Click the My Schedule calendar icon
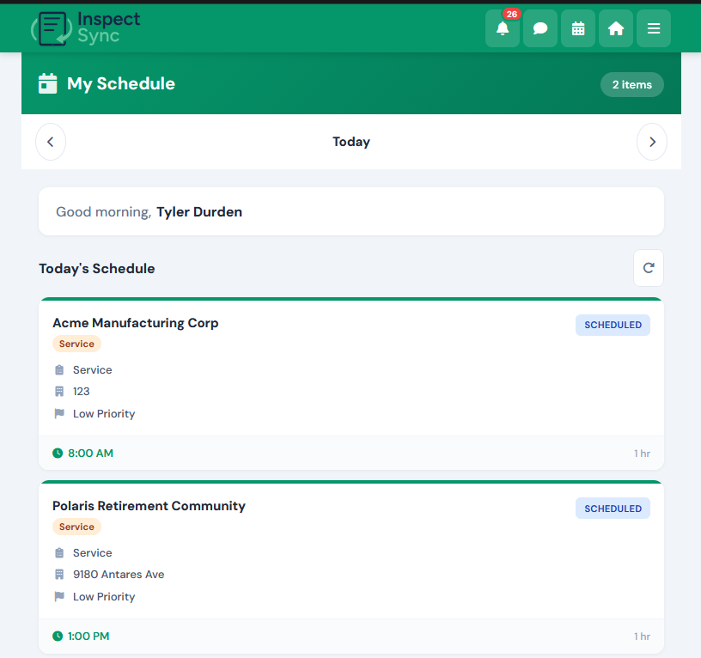This screenshot has height=658, width=701. point(48,83)
